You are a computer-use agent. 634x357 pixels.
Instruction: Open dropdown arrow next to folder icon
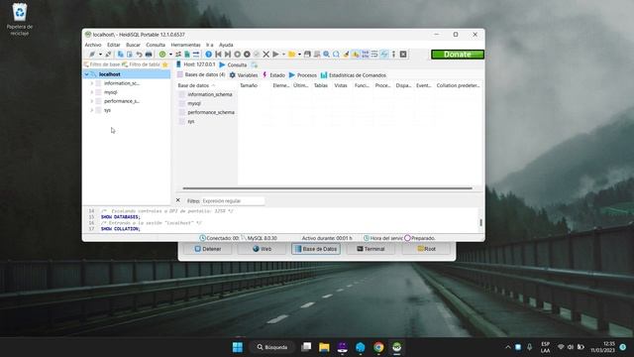point(299,55)
